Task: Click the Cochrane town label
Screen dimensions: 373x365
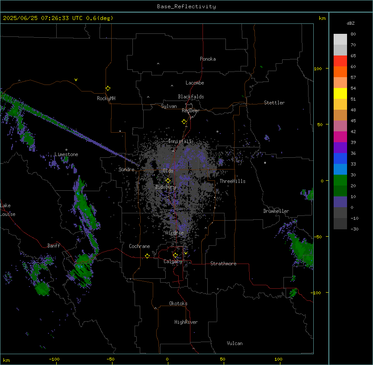Action: point(139,246)
